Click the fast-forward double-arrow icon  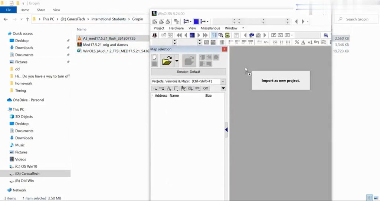pos(205,35)
